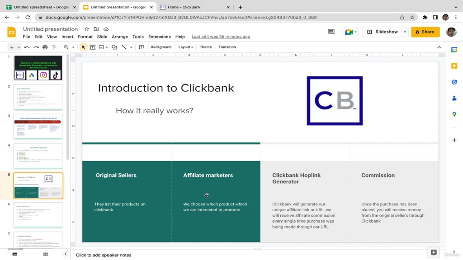Undo the last action
The image size is (463, 260).
pyautogui.click(x=27, y=47)
